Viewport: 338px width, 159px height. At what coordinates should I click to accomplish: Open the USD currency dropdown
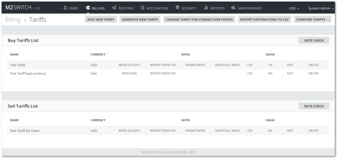(x=294, y=8)
